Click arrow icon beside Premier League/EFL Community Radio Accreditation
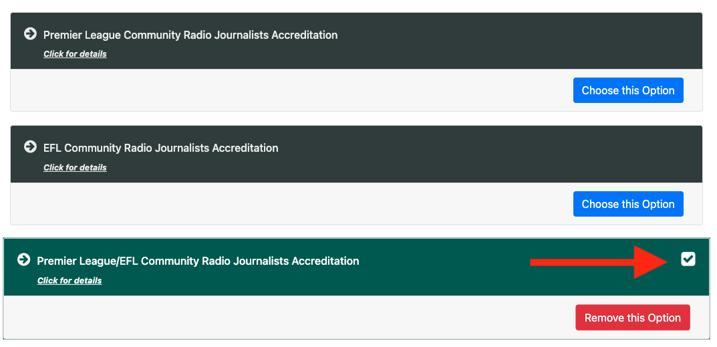This screenshot has height=347, width=717. (24, 260)
